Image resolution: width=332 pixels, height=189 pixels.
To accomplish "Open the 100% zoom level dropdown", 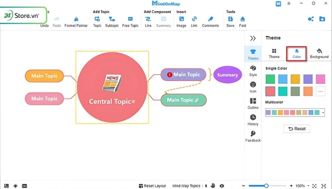I will pyautogui.click(x=308, y=186).
